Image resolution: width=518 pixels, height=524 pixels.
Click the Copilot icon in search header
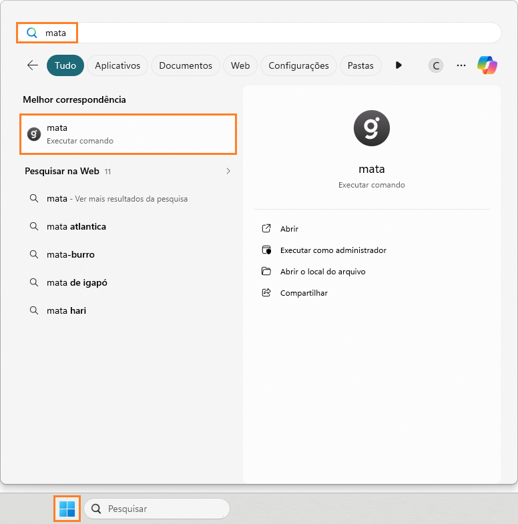(487, 65)
